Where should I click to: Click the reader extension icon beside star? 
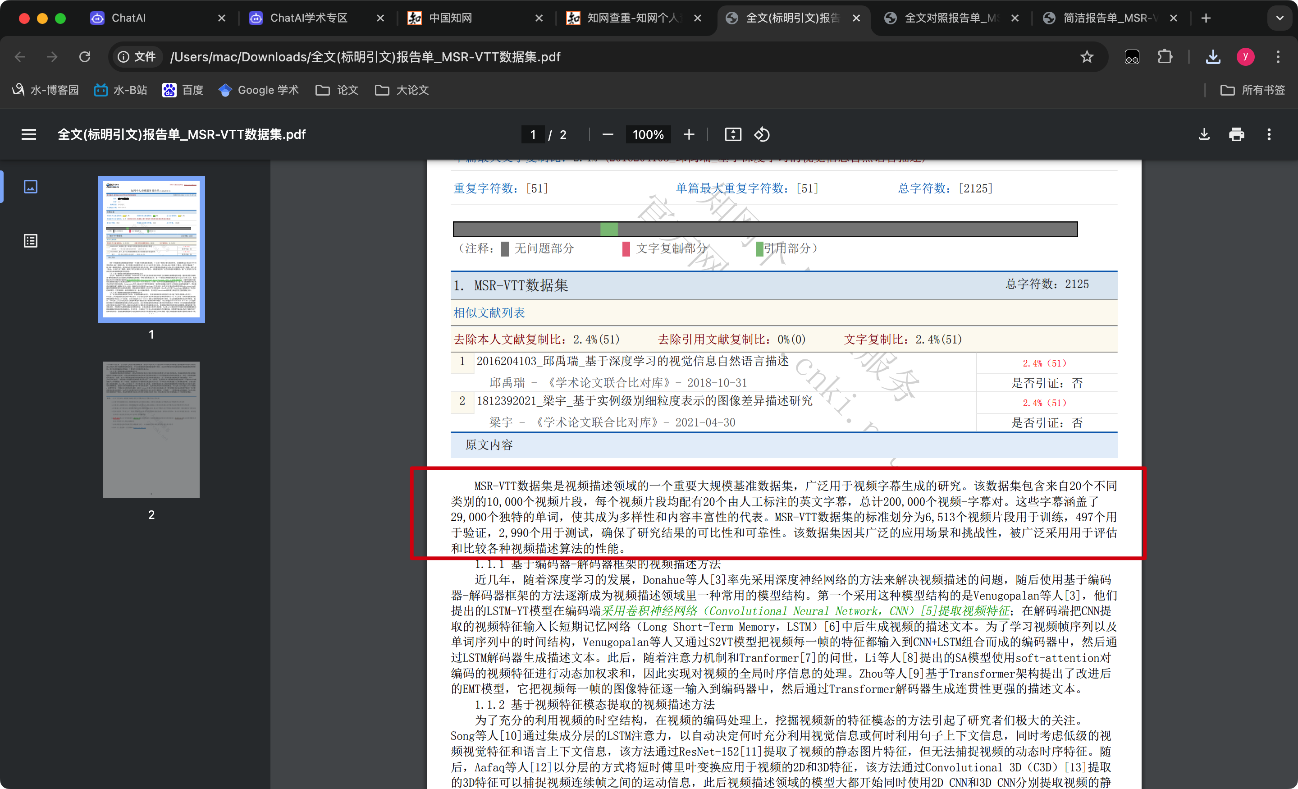tap(1132, 56)
